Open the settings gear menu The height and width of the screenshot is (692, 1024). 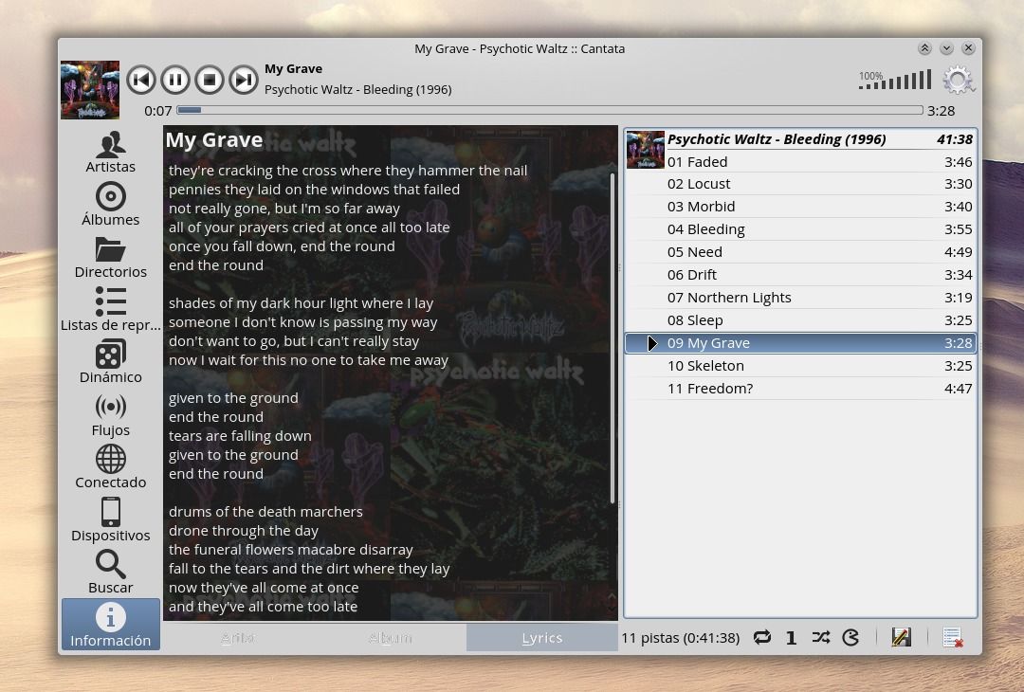[x=958, y=81]
